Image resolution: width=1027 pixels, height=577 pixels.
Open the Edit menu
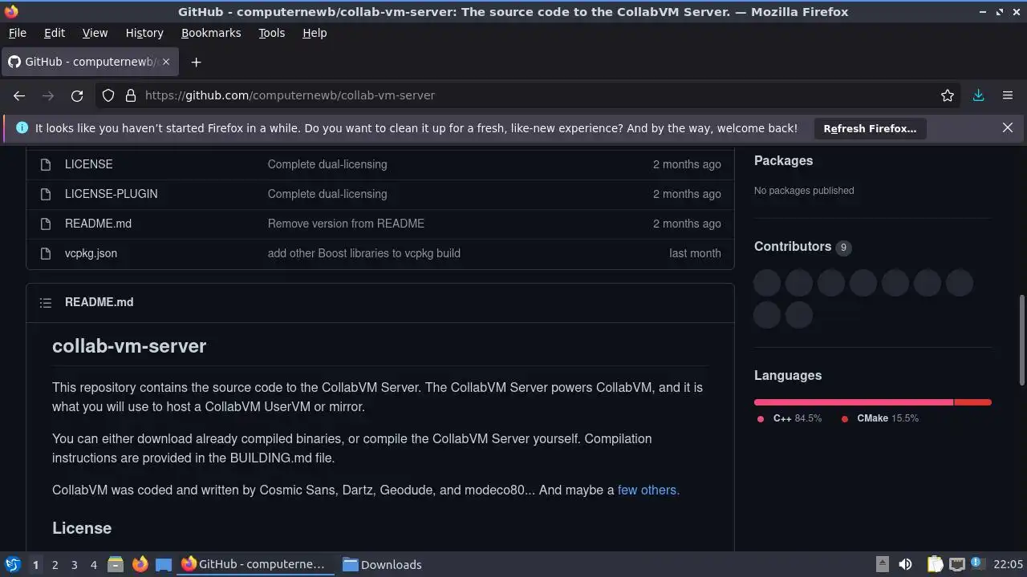(55, 33)
